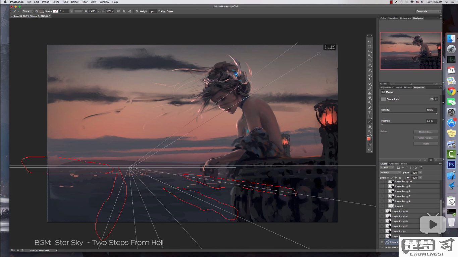458x257 pixels.
Task: Select the Path Selection tool
Action: coord(370,117)
